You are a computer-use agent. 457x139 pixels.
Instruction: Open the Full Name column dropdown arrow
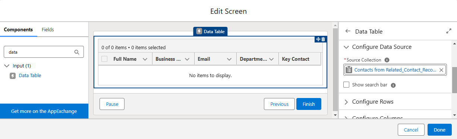pyautogui.click(x=145, y=59)
